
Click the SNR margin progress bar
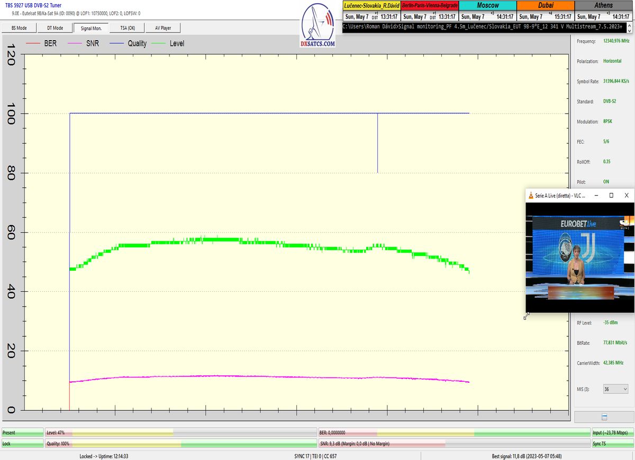pyautogui.click(x=453, y=444)
